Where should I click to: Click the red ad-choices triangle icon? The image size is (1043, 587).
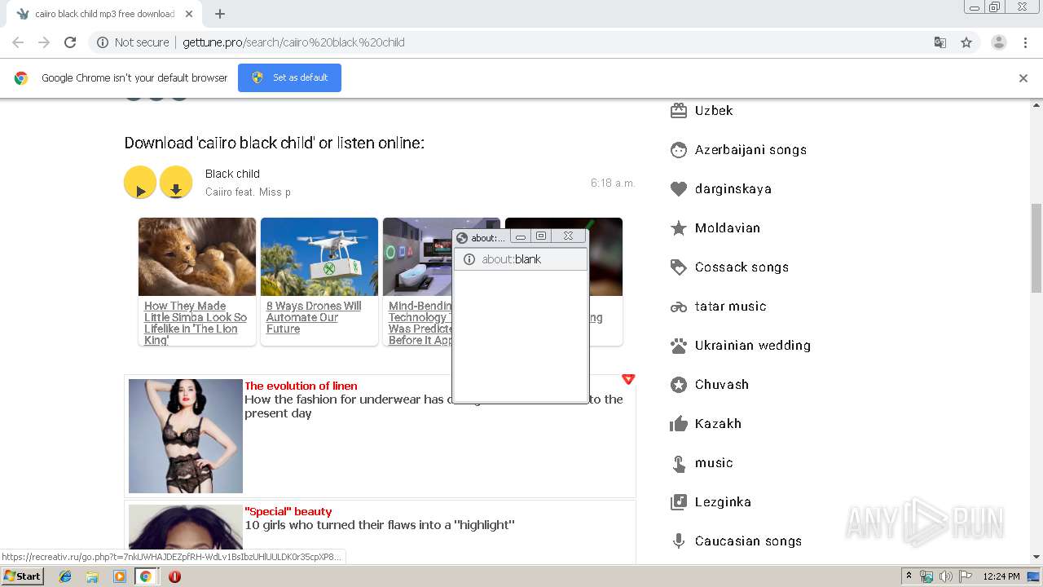(627, 379)
